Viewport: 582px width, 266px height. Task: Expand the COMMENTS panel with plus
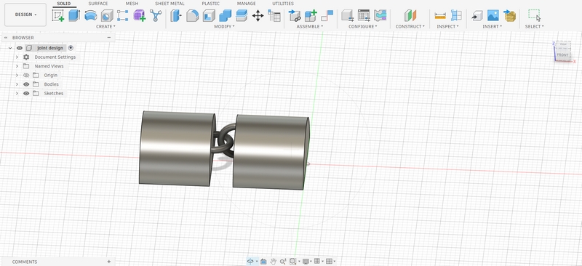(x=108, y=262)
